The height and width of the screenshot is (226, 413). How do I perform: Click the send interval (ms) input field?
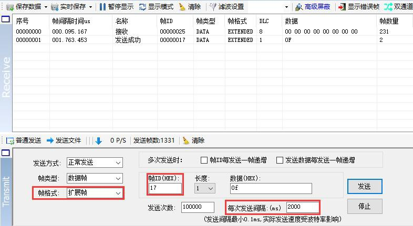pyautogui.click(x=302, y=207)
